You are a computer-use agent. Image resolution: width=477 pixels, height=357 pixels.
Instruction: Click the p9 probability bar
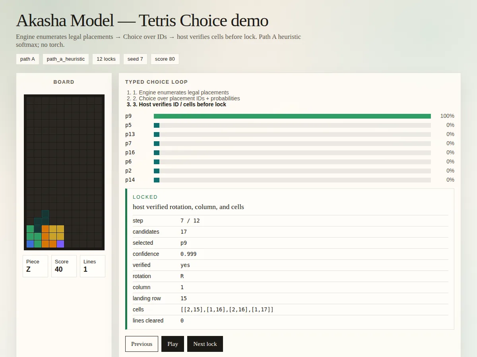(x=292, y=116)
